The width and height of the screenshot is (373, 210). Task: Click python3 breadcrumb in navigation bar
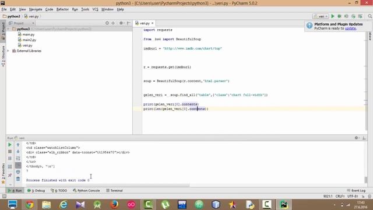point(12,16)
